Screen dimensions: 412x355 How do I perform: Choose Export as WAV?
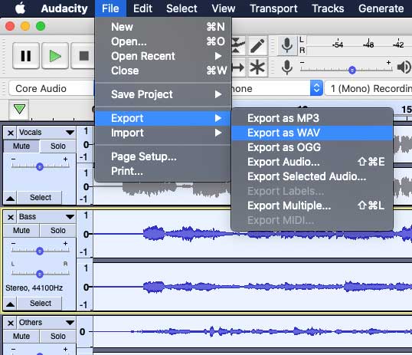(x=312, y=133)
